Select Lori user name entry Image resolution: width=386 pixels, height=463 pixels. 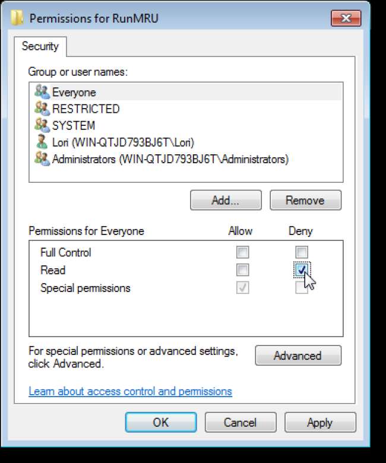pos(123,142)
